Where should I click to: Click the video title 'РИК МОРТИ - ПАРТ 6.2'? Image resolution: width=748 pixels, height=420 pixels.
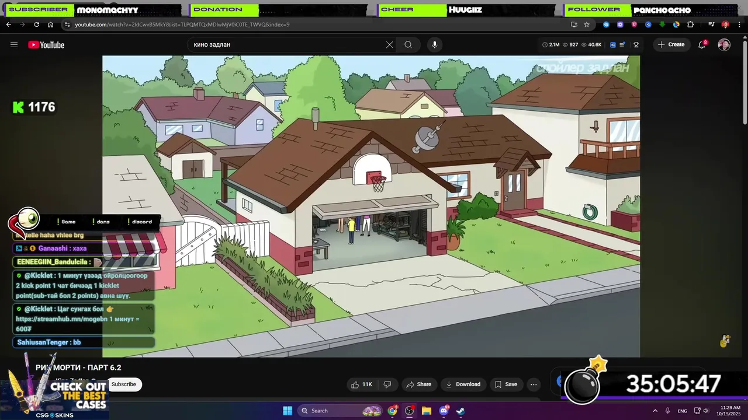tap(78, 367)
